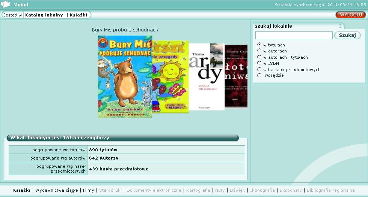Open the '439 hasła przedmiotowe' grouping
Viewport: 368px width, 197px height.
click(x=119, y=169)
